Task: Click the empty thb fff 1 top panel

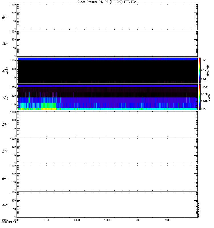Action: [x=107, y=17]
